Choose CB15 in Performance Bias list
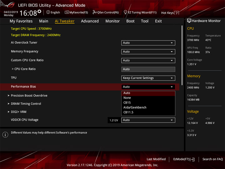 pyautogui.click(x=148, y=103)
